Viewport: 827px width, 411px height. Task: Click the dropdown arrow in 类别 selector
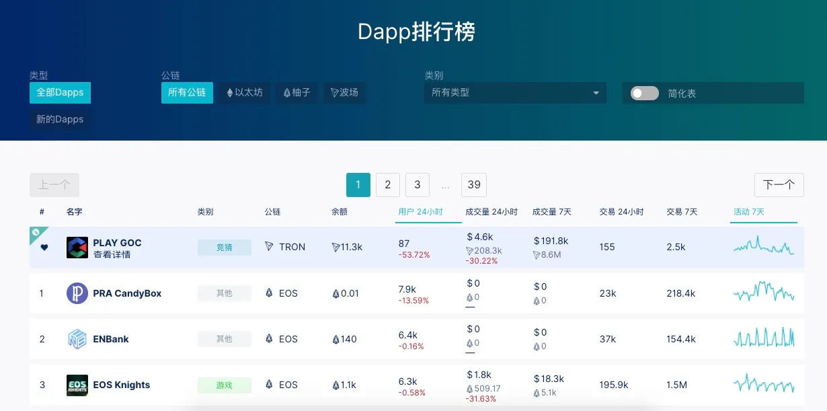596,93
